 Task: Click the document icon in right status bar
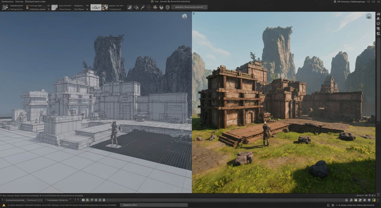(328, 205)
